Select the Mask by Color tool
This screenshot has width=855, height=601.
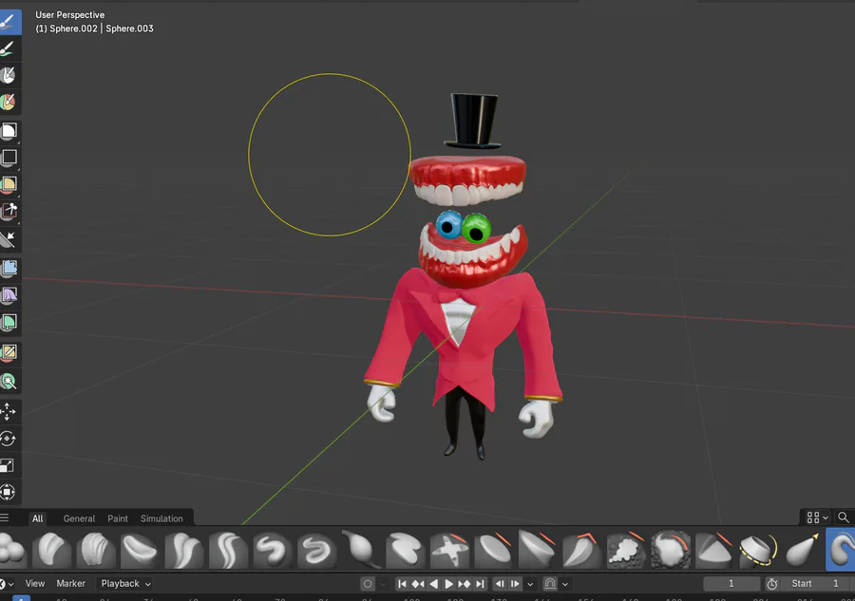(x=9, y=382)
